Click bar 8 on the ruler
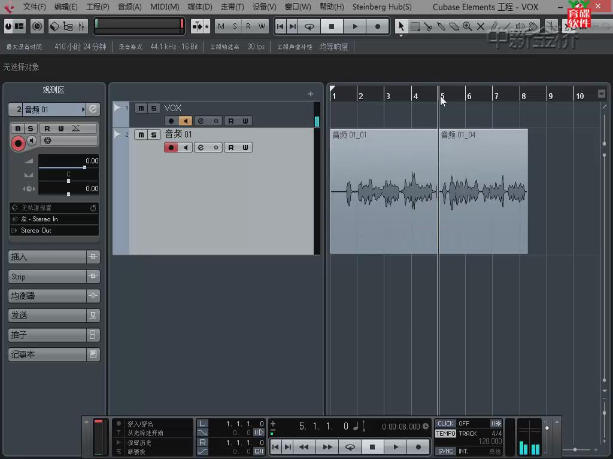The width and height of the screenshot is (613, 459). (x=523, y=96)
